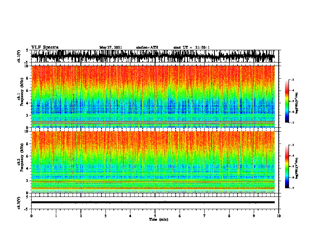Click the "Time (min)" axis label
This screenshot has height=242, width=314.
(x=159, y=219)
